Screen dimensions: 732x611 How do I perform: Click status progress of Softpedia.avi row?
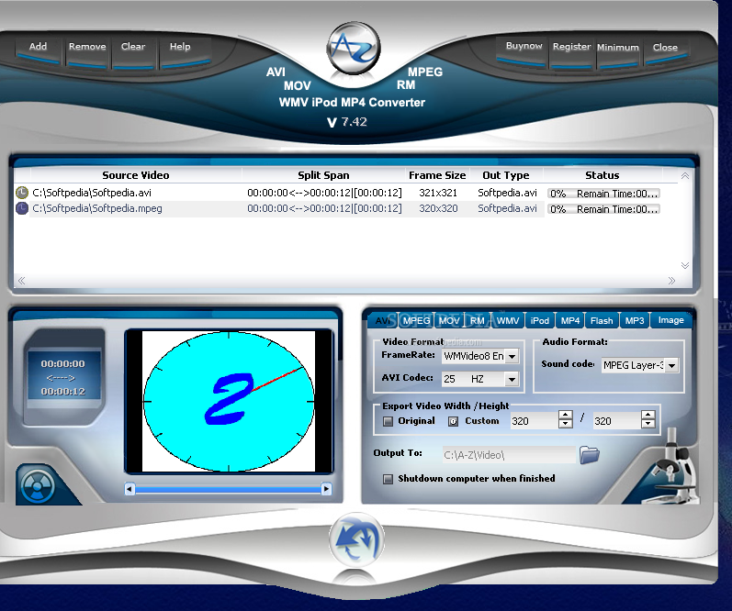(x=603, y=194)
